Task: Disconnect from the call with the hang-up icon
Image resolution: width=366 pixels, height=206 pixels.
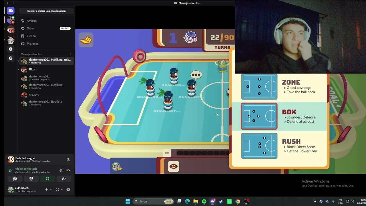Action: pos(68,170)
